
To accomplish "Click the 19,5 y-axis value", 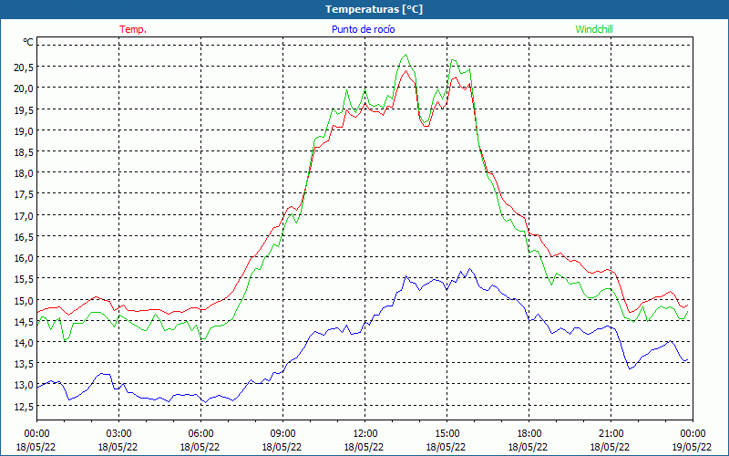I will 24,109.
